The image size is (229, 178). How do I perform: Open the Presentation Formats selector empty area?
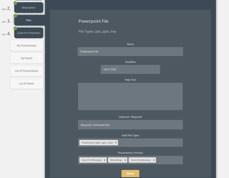(169, 160)
